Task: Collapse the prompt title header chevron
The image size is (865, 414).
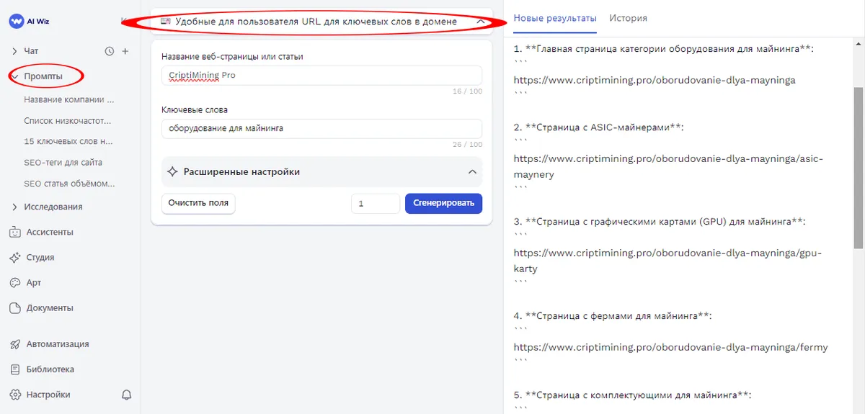Action: 481,22
